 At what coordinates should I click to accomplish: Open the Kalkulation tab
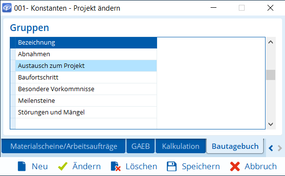(x=180, y=146)
